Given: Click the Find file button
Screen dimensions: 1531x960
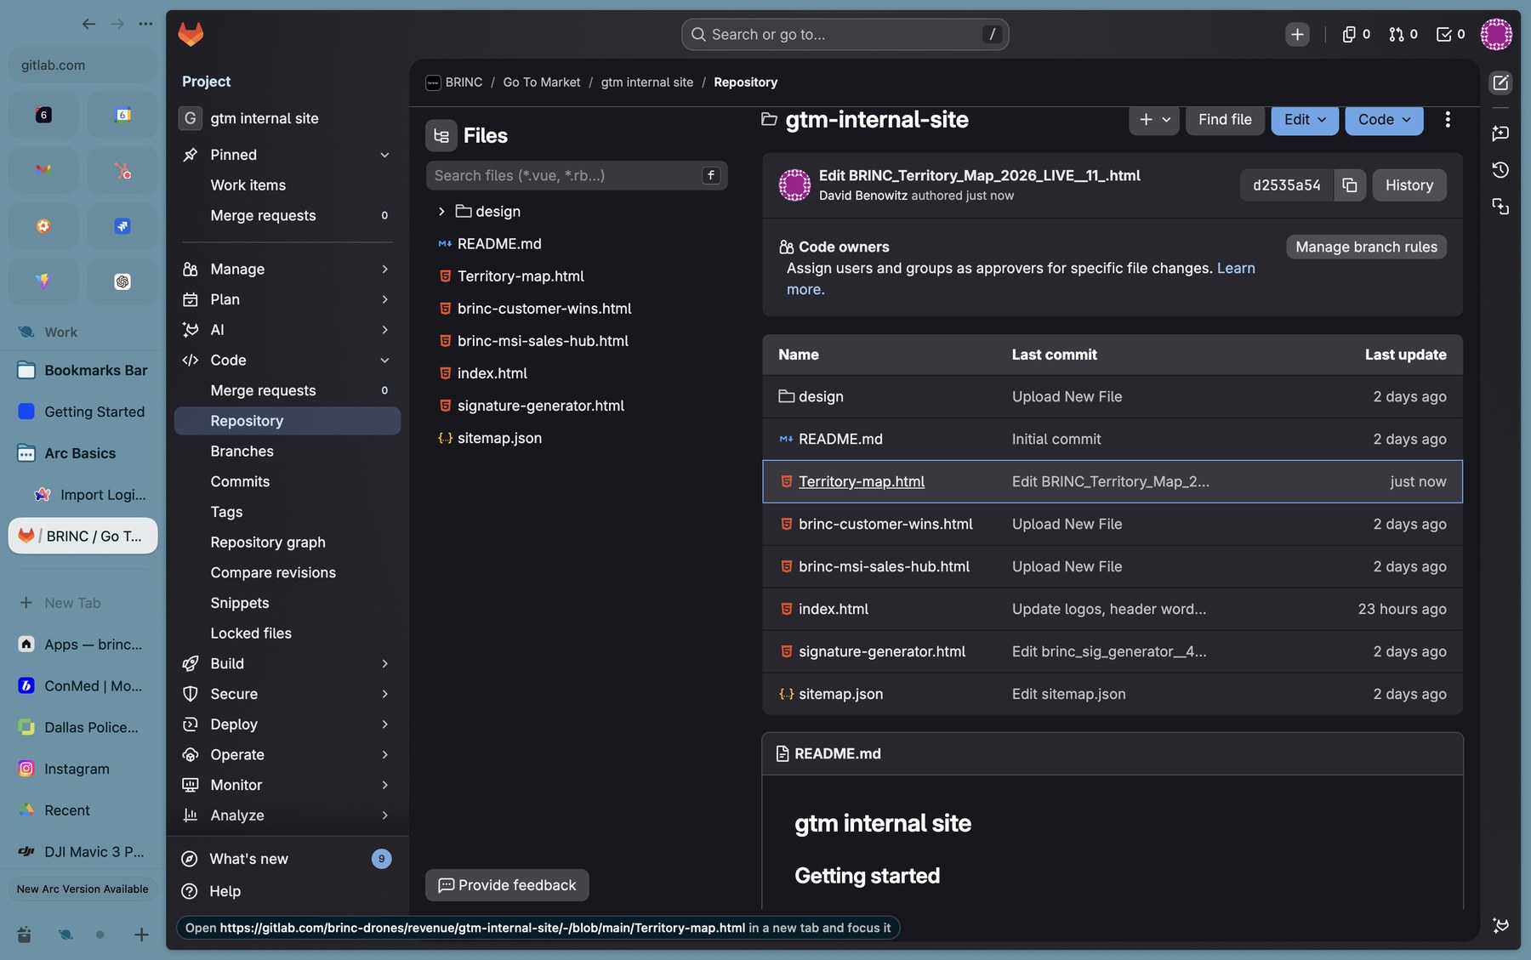Looking at the screenshot, I should pyautogui.click(x=1225, y=120).
